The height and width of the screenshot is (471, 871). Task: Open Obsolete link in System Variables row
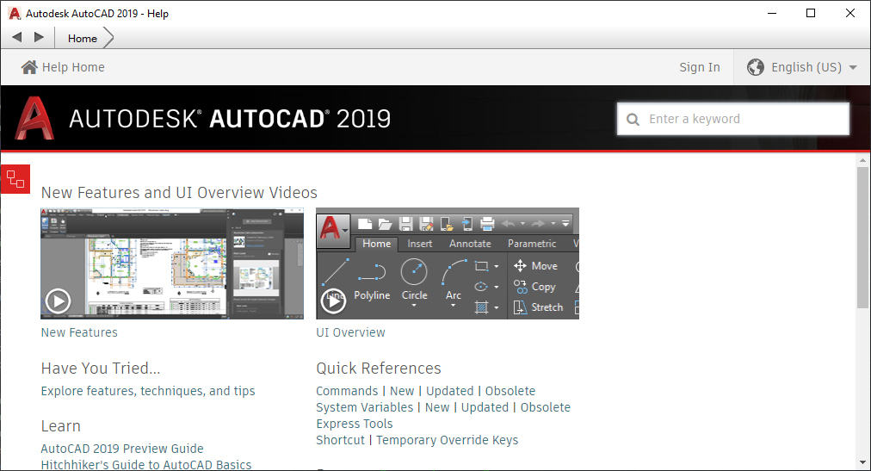[x=546, y=407]
